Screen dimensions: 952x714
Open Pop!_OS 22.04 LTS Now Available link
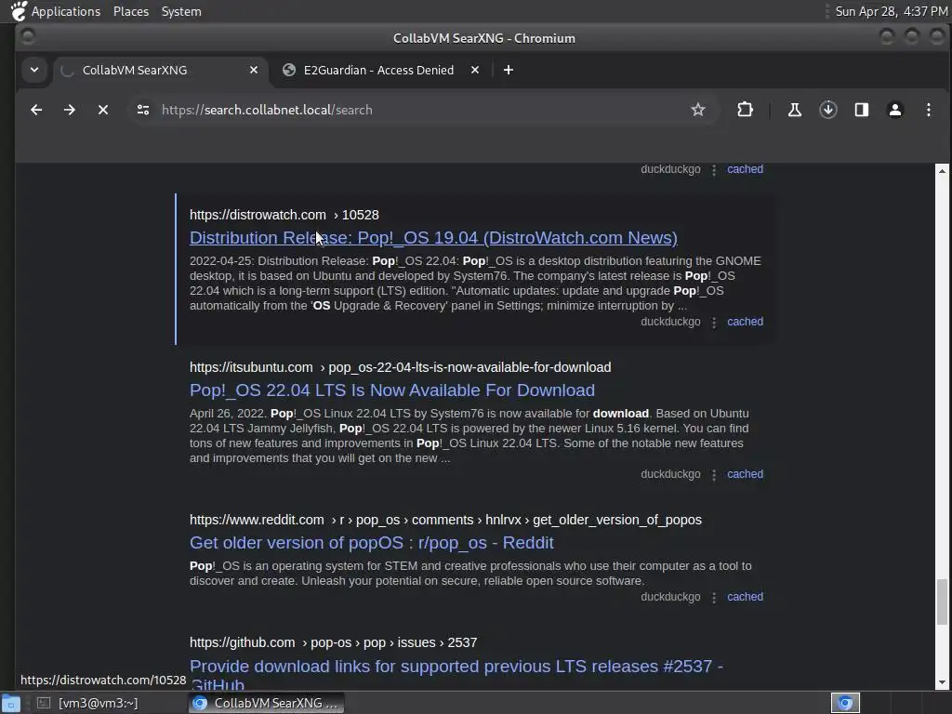pos(391,390)
